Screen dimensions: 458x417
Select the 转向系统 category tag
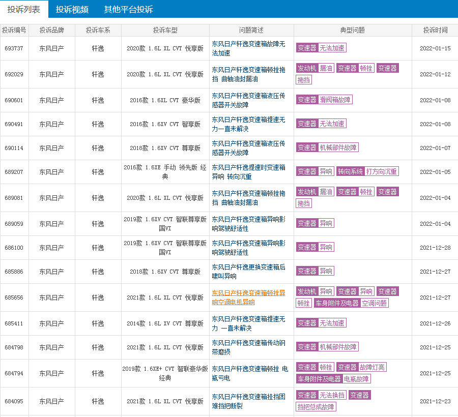(x=350, y=172)
